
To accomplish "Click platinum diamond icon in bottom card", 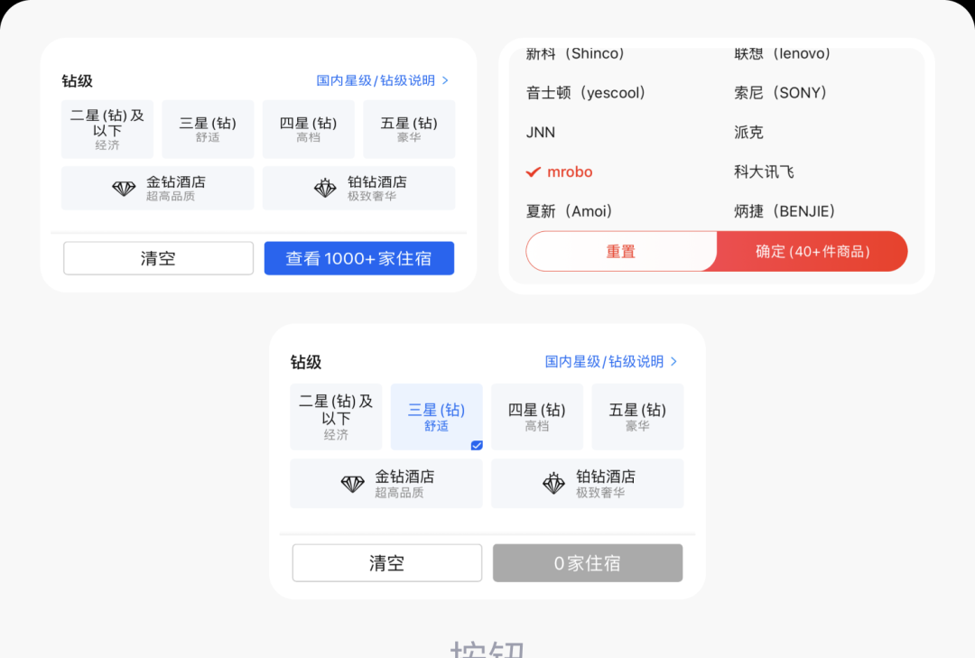I will 553,483.
